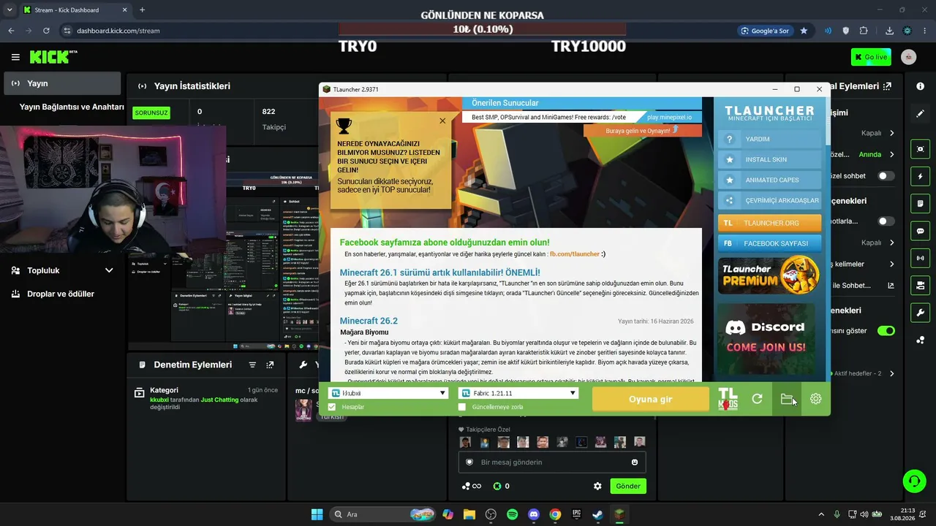Screen dimensions: 936x526
Task: Click the TLAUNCHER.ORG button
Action: pos(769,223)
